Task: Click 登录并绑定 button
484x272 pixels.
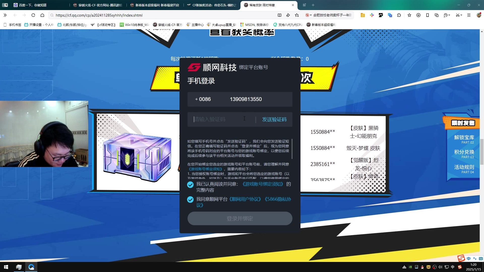Action: point(240,218)
